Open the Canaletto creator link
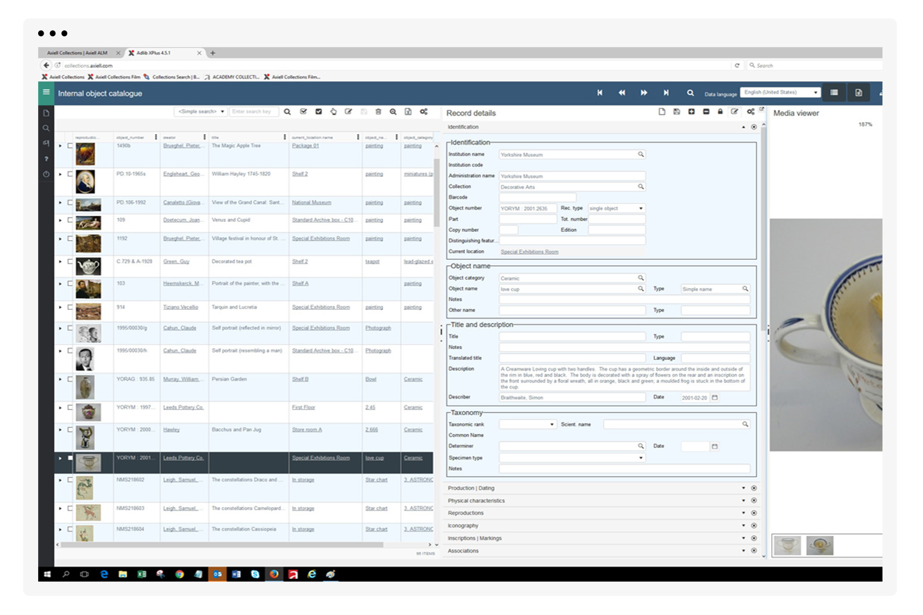This screenshot has width=923, height=615. [x=182, y=203]
